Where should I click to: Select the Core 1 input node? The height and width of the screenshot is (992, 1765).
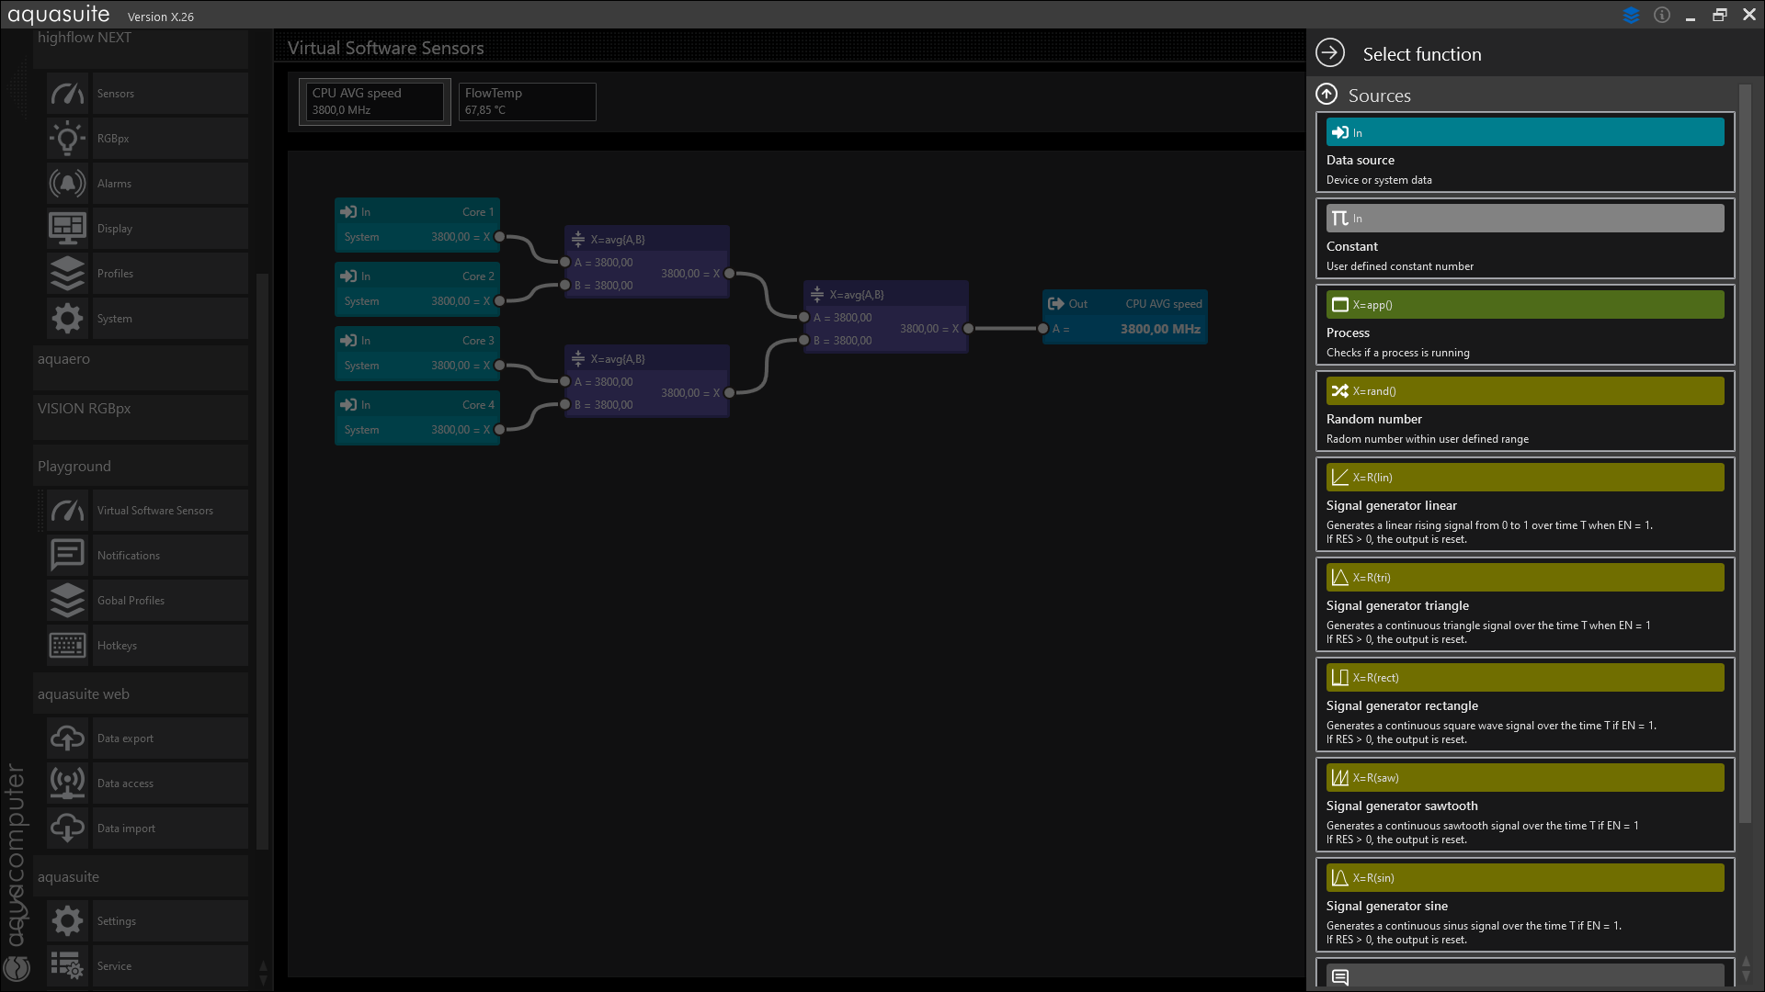coord(417,225)
